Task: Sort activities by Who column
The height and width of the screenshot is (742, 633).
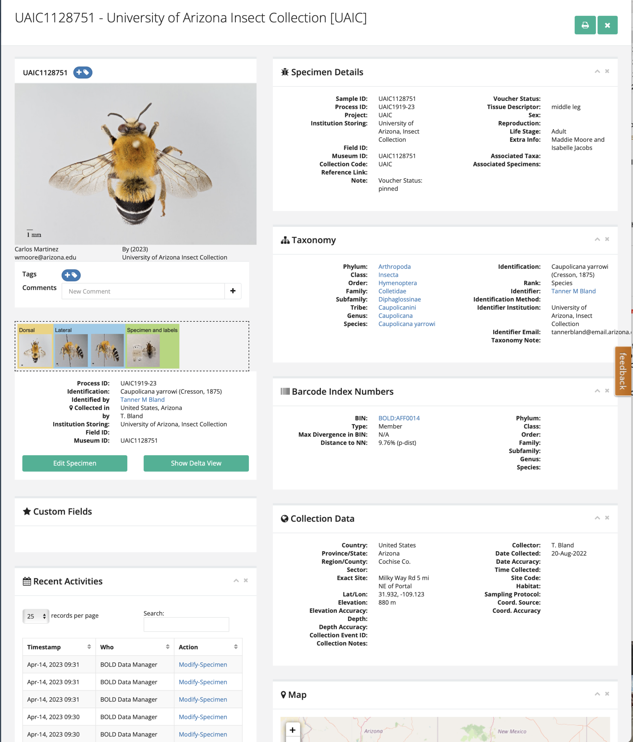Action: click(135, 647)
